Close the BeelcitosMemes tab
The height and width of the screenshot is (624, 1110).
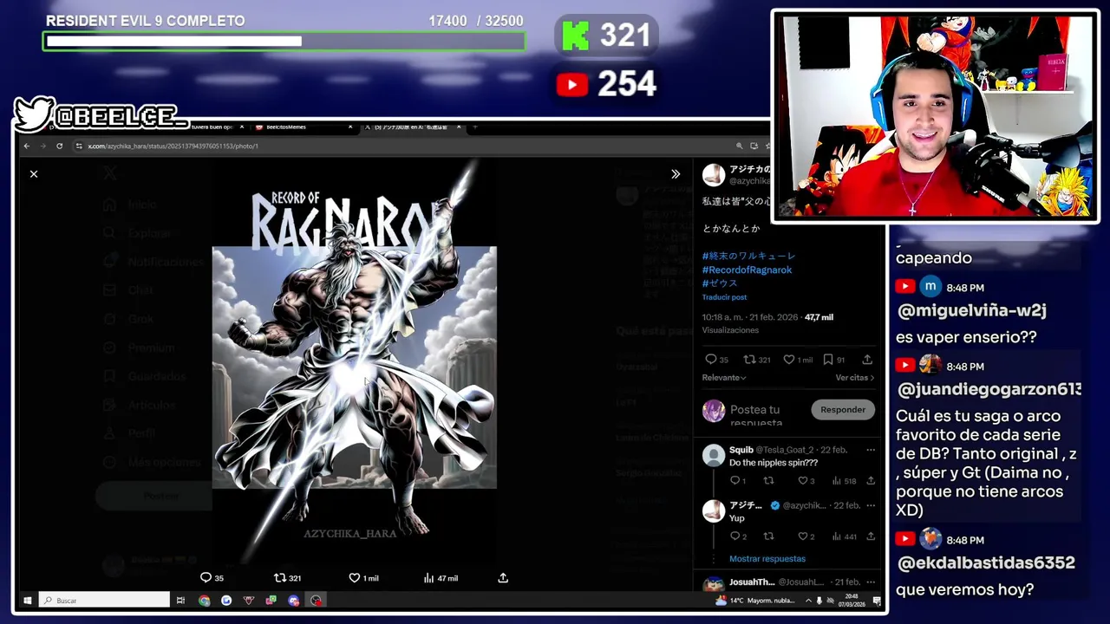pos(350,127)
